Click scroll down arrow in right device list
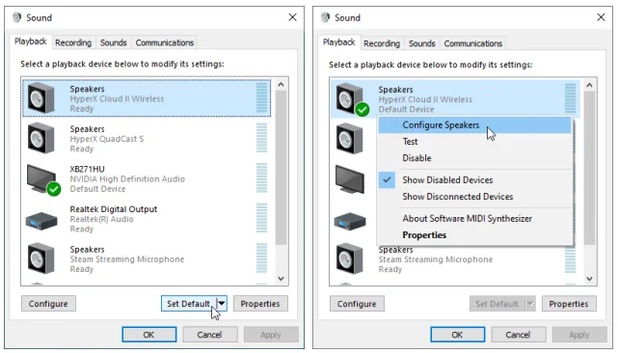This screenshot has width=618, height=353. click(x=589, y=279)
